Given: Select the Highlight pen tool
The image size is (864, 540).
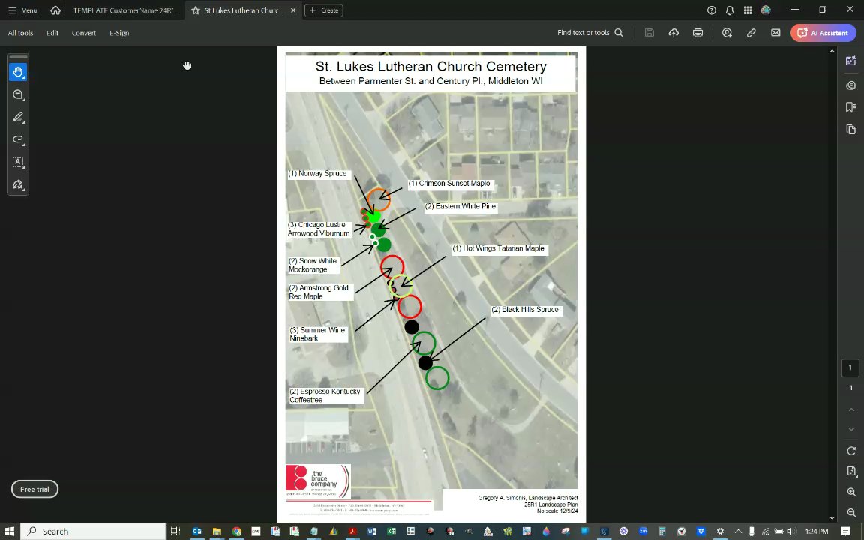Looking at the screenshot, I should pyautogui.click(x=18, y=117).
